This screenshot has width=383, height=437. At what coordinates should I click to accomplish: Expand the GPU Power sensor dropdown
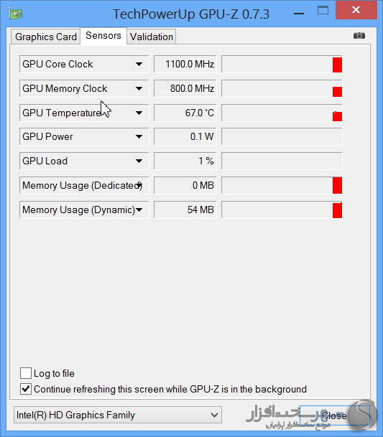[139, 136]
